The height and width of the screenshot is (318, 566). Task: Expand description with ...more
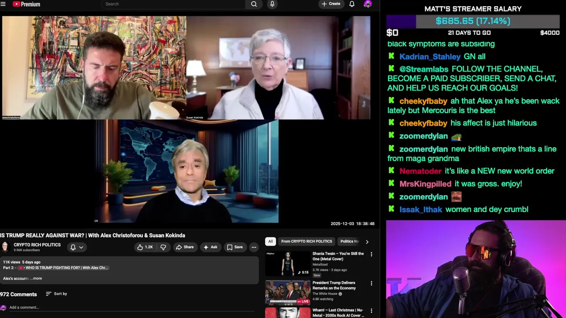[x=37, y=279]
